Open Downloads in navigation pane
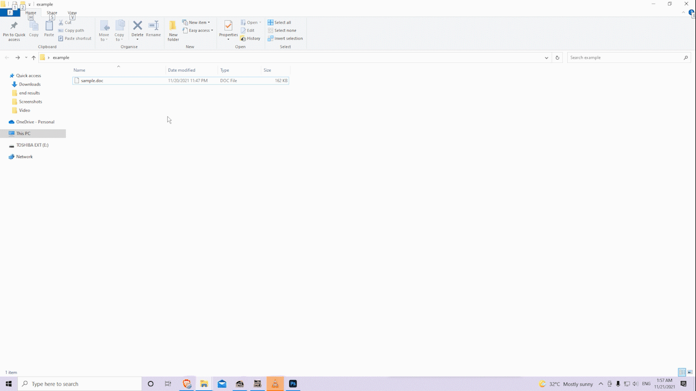 coord(30,84)
